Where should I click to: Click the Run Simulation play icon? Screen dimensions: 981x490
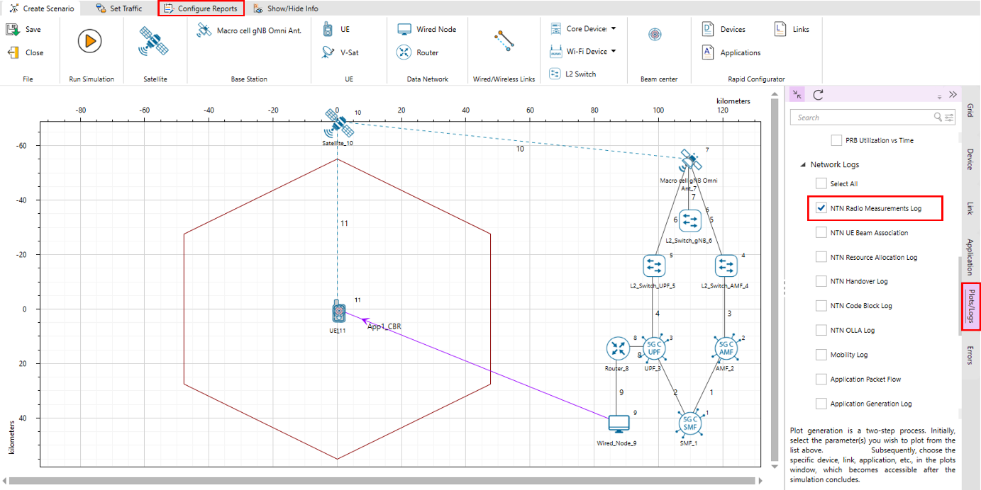pyautogui.click(x=89, y=41)
